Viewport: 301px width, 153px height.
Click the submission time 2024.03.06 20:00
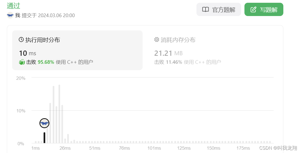57,15
